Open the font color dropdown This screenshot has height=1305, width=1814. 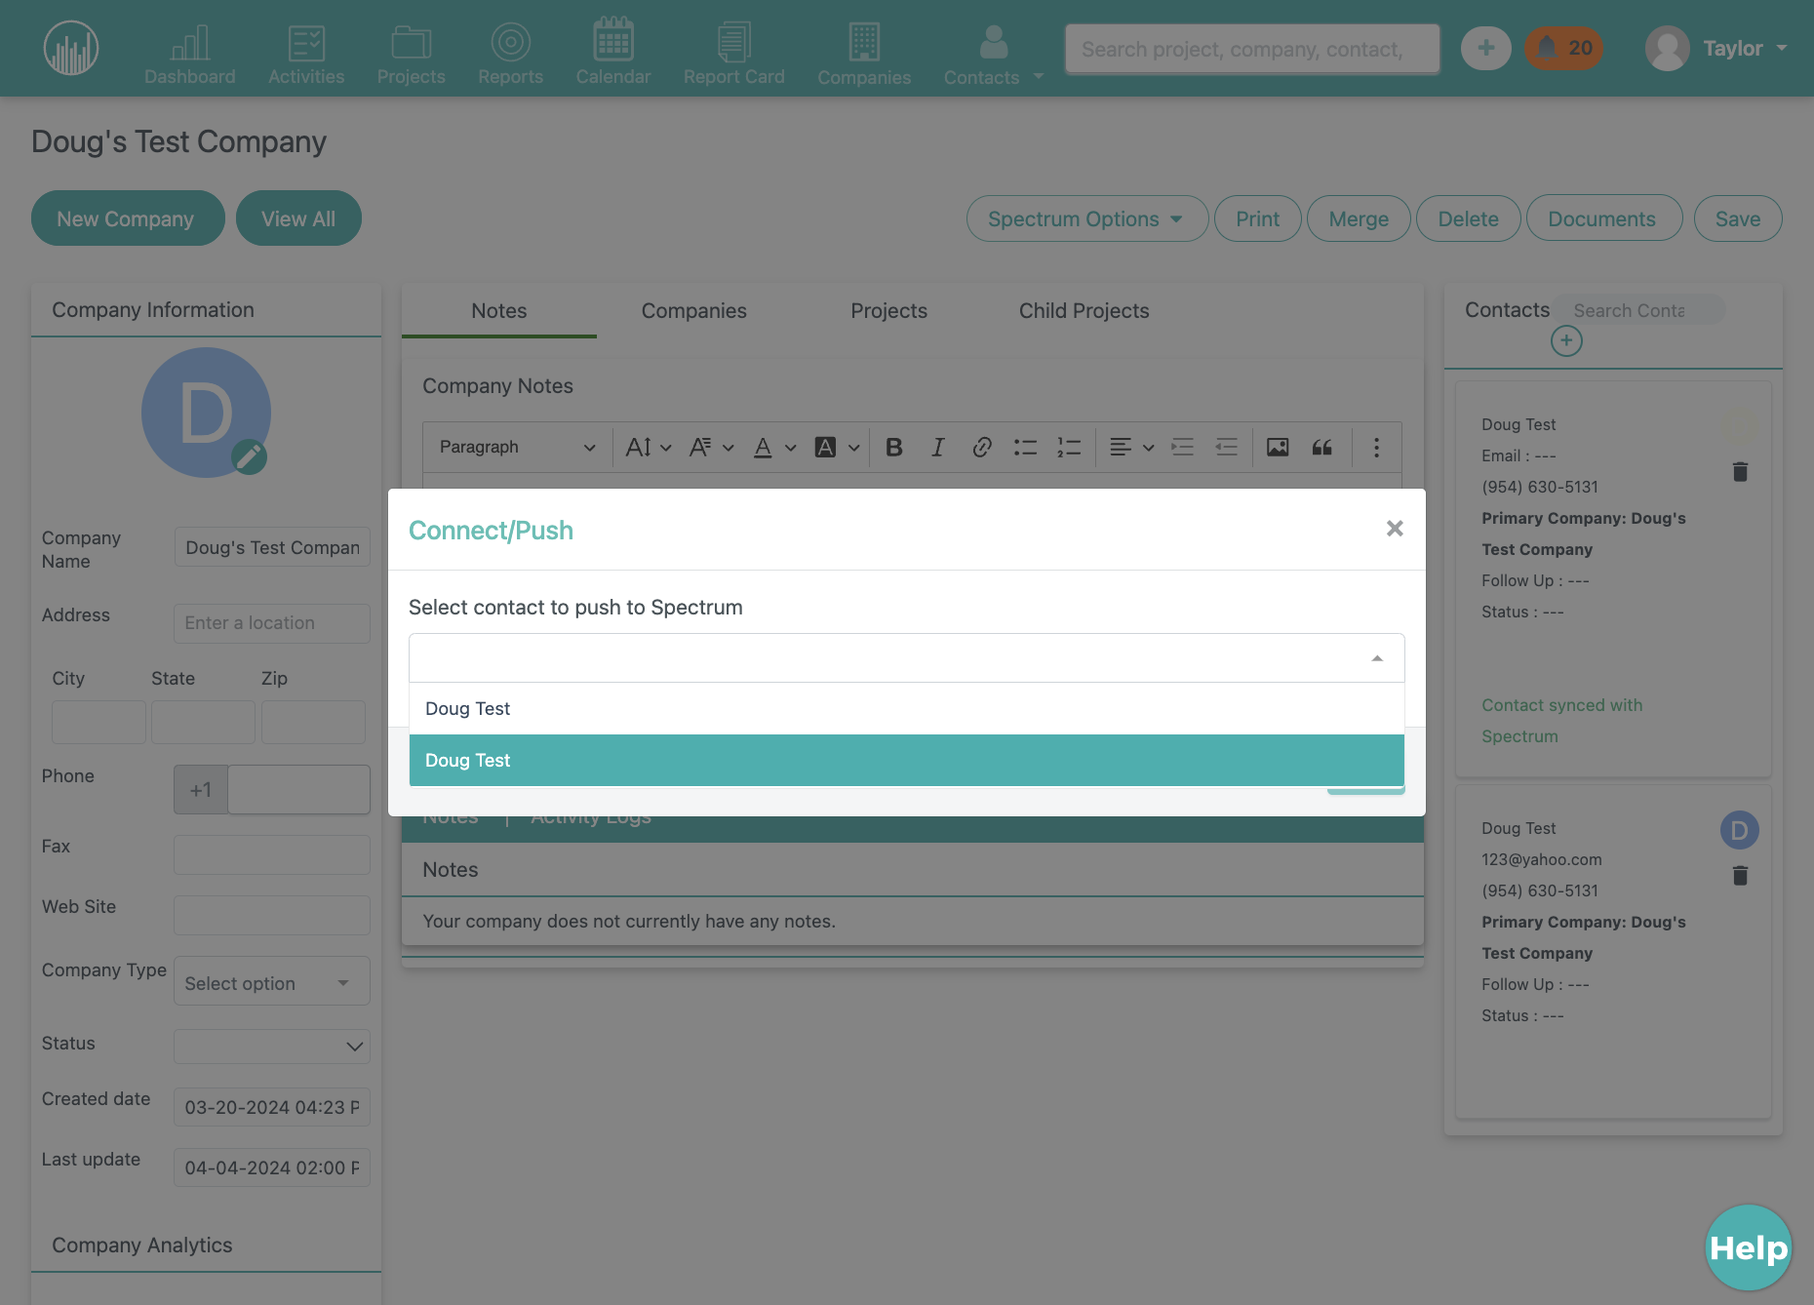[x=775, y=447]
